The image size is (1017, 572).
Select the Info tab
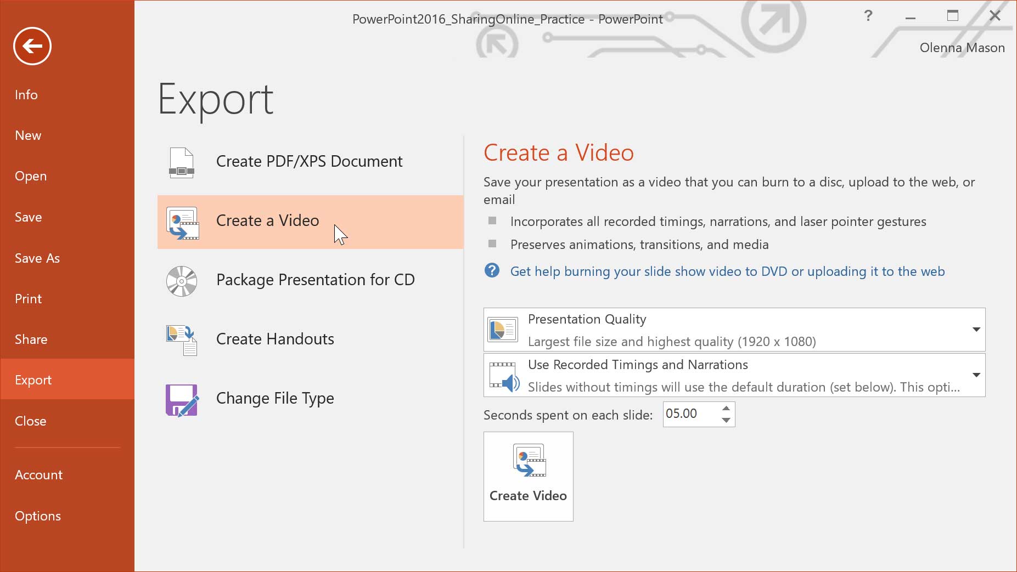[x=26, y=94]
